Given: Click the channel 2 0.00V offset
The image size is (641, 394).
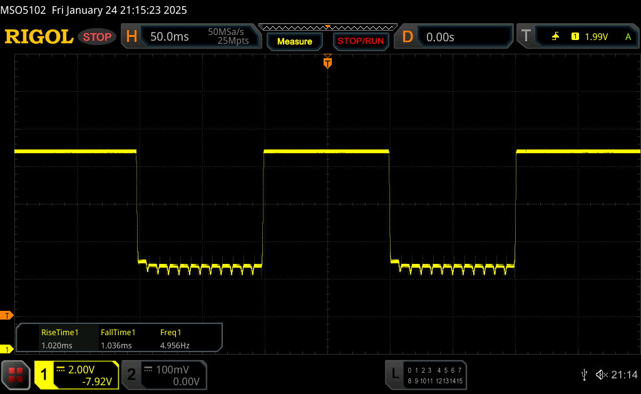Looking at the screenshot, I should (186, 381).
